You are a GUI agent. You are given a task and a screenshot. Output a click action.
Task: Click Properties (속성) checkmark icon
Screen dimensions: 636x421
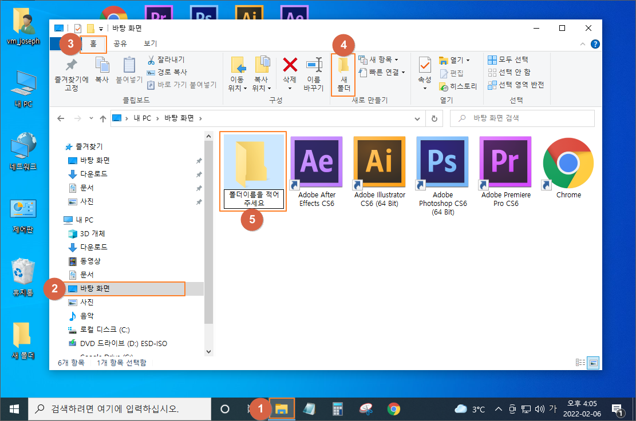[425, 65]
